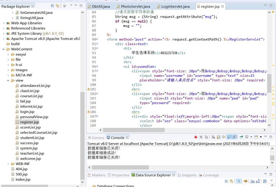Minimize the Console view
This screenshot has height=187, width=276.
[x=266, y=137]
